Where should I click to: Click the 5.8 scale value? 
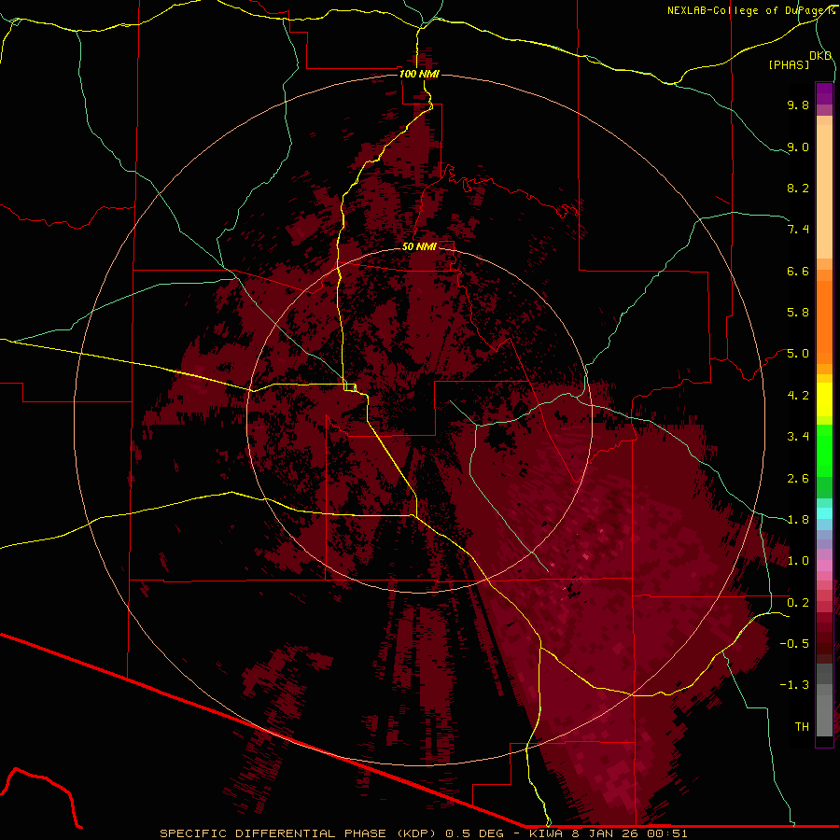[x=798, y=313]
